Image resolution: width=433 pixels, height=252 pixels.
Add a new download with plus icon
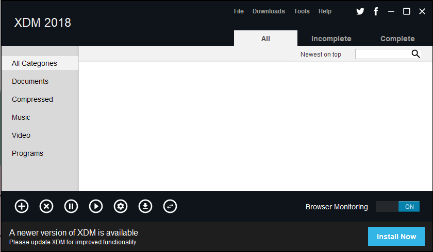pyautogui.click(x=22, y=206)
